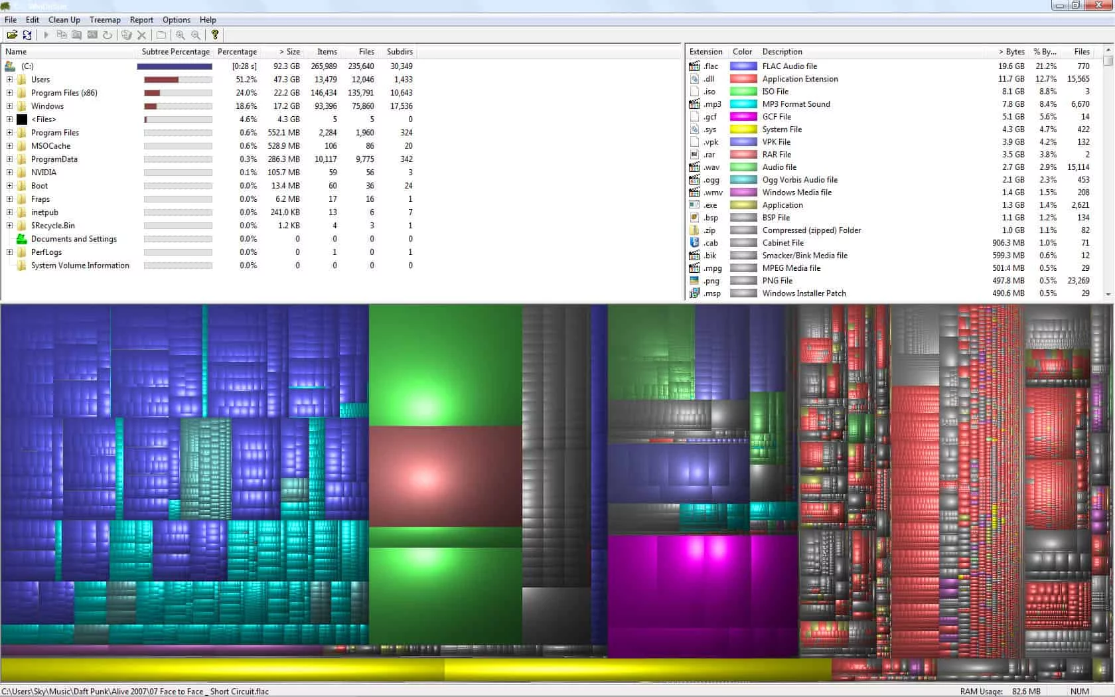
Task: Click the .dll file type icon
Action: pos(694,79)
